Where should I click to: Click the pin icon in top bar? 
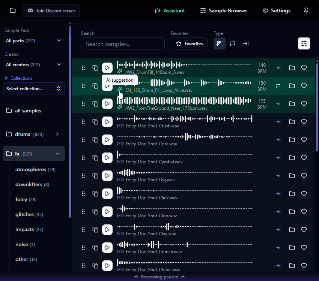coord(306,10)
